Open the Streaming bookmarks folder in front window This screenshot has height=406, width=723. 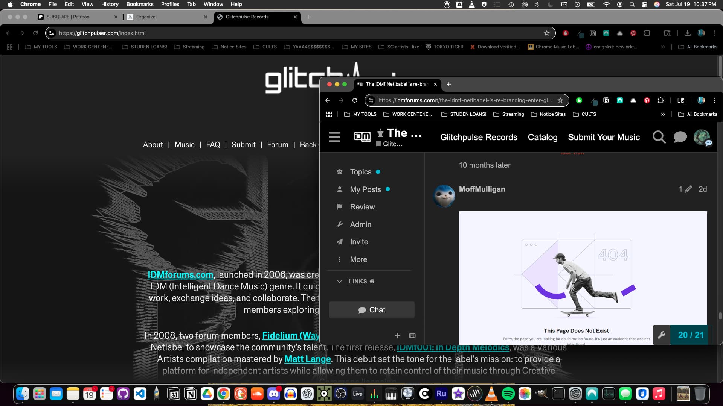(508, 114)
